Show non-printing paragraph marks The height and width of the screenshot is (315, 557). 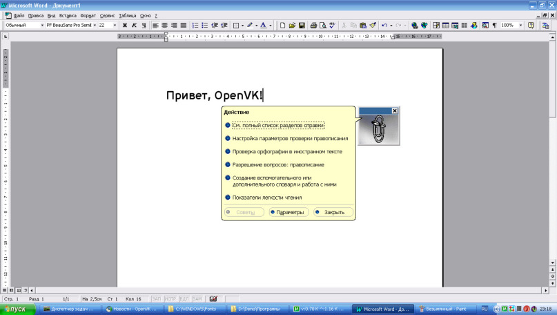pyautogui.click(x=494, y=26)
